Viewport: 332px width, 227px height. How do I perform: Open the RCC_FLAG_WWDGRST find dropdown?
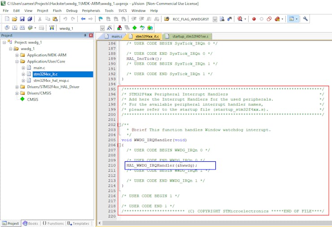[x=215, y=19]
